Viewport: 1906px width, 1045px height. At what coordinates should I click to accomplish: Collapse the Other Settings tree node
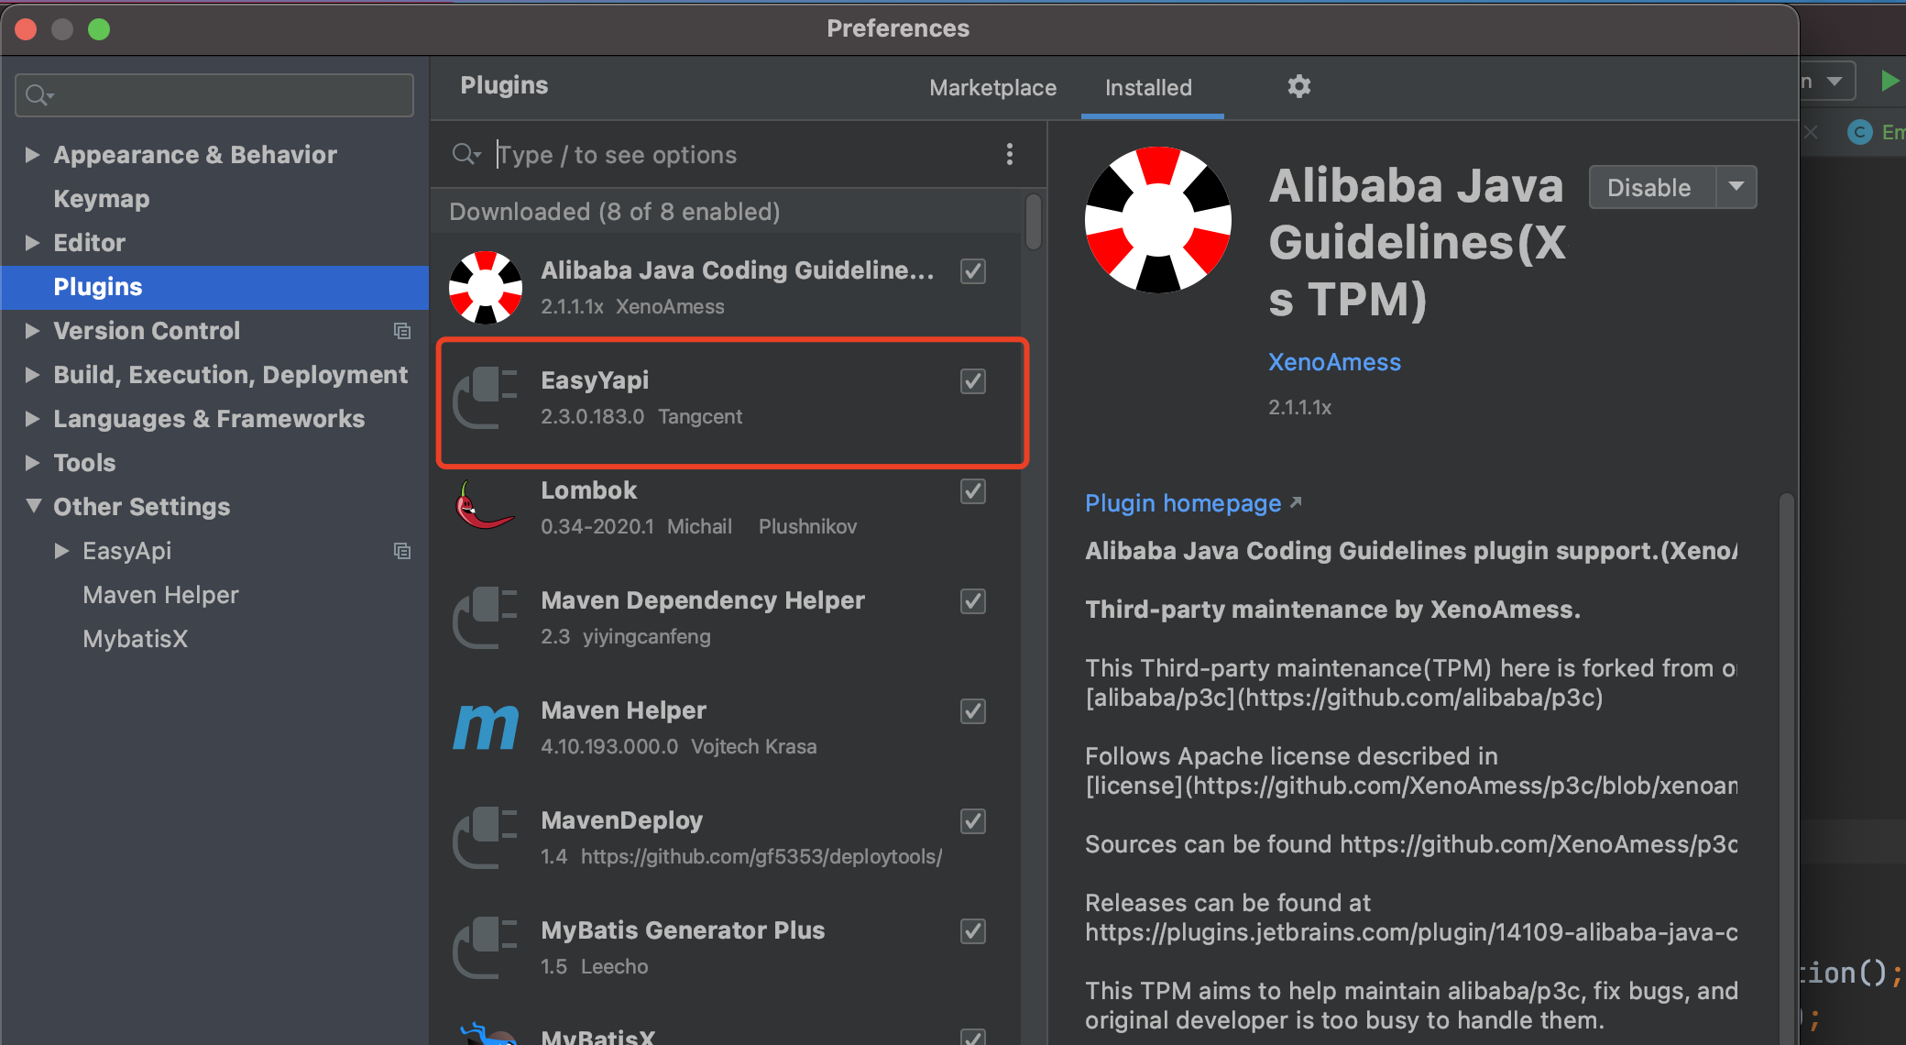click(34, 506)
